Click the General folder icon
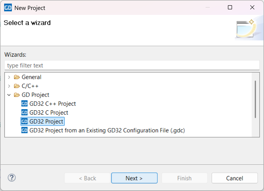 [x=17, y=77]
